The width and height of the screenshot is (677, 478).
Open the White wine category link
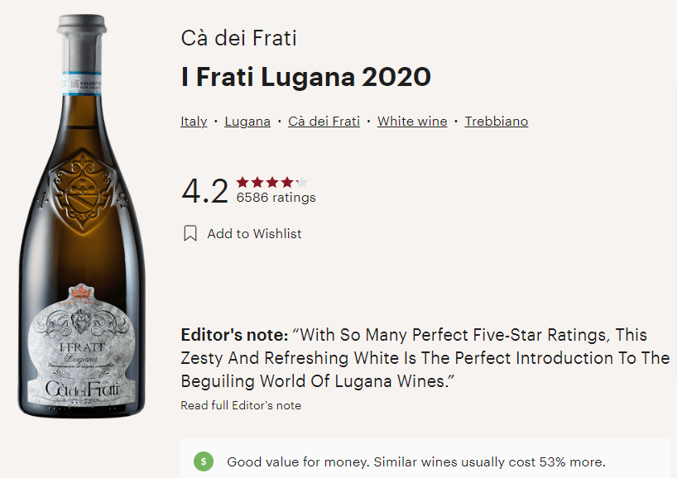tap(411, 121)
